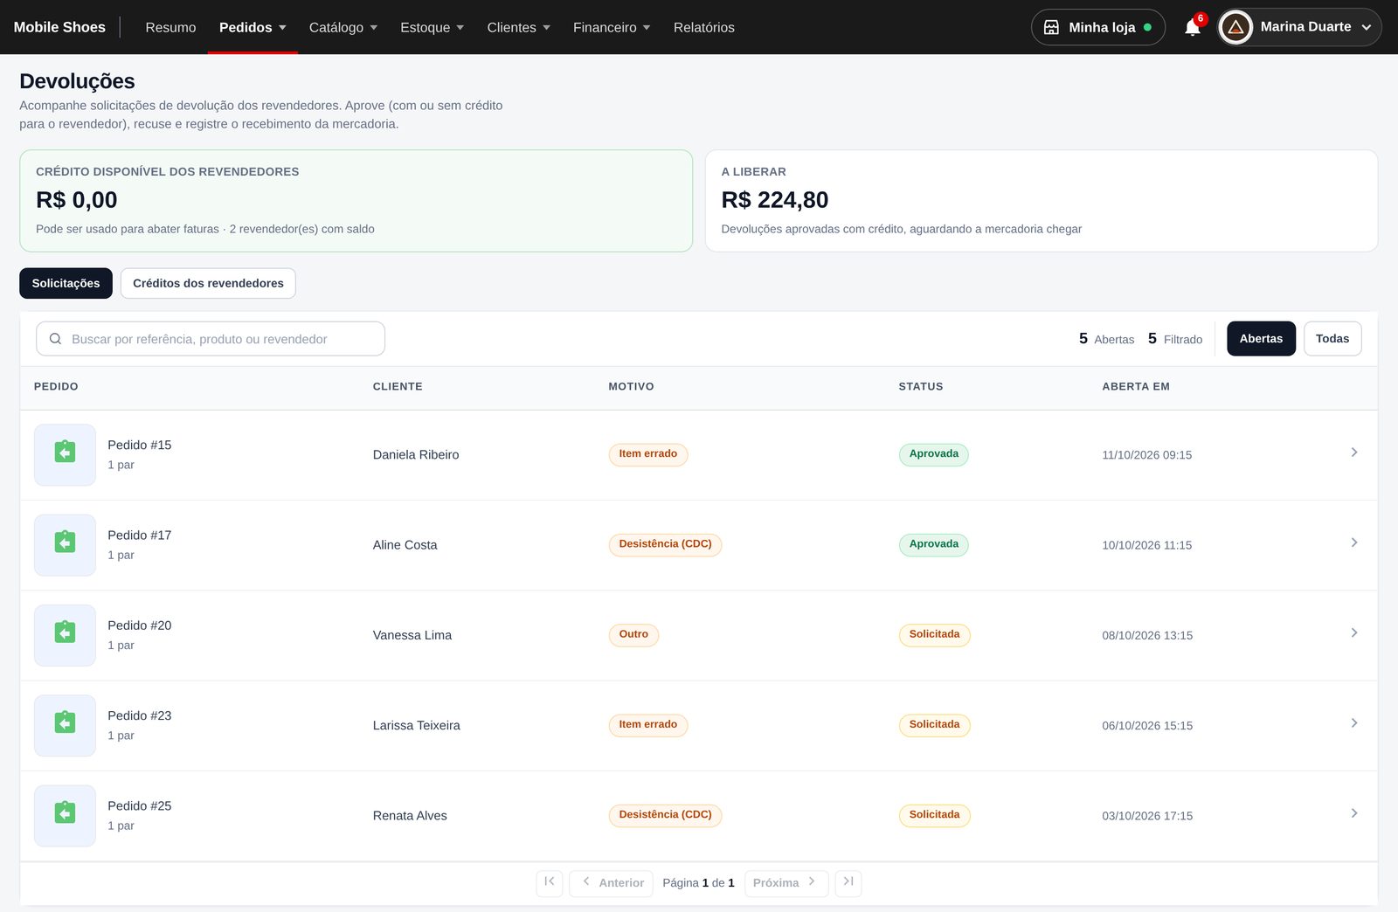Open the notifications bell icon
Image resolution: width=1398 pixels, height=912 pixels.
point(1192,27)
